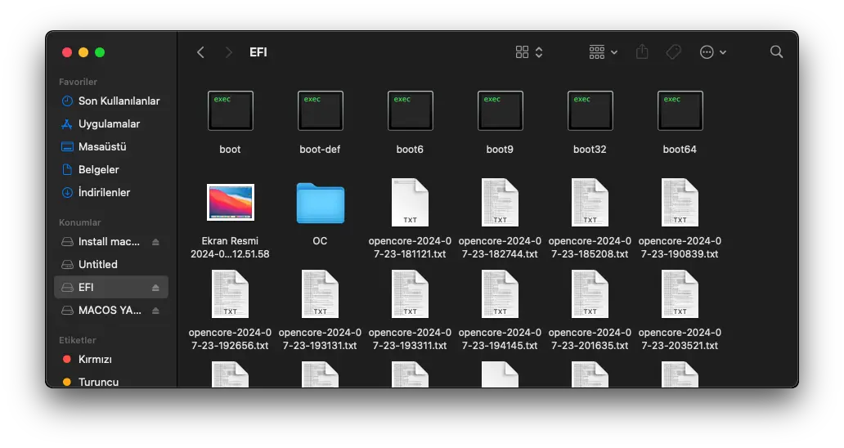Click the Favoriler section header
This screenshot has width=844, height=448.
[78, 82]
